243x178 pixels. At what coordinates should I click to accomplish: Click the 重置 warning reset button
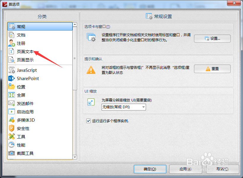(x=212, y=69)
